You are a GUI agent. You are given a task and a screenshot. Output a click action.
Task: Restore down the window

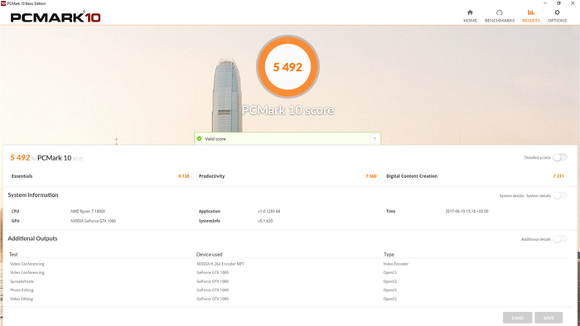pyautogui.click(x=558, y=3)
